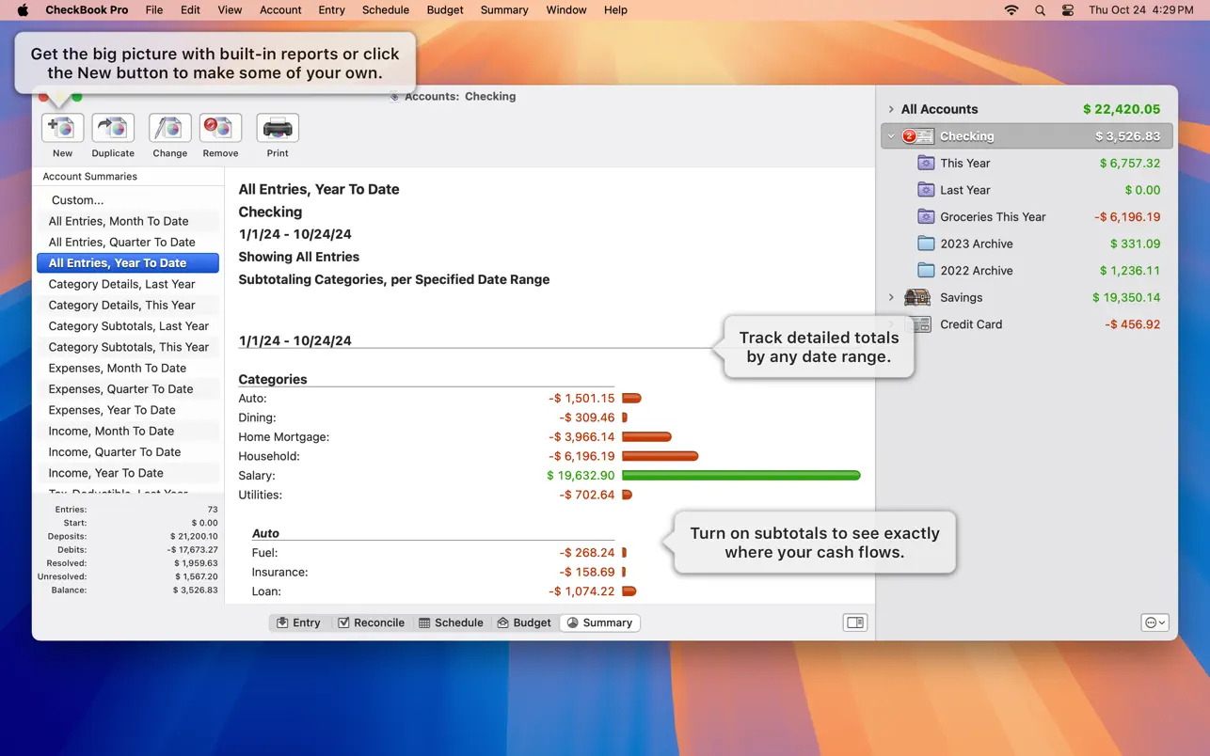Open the File menu
This screenshot has width=1210, height=756.
point(154,10)
